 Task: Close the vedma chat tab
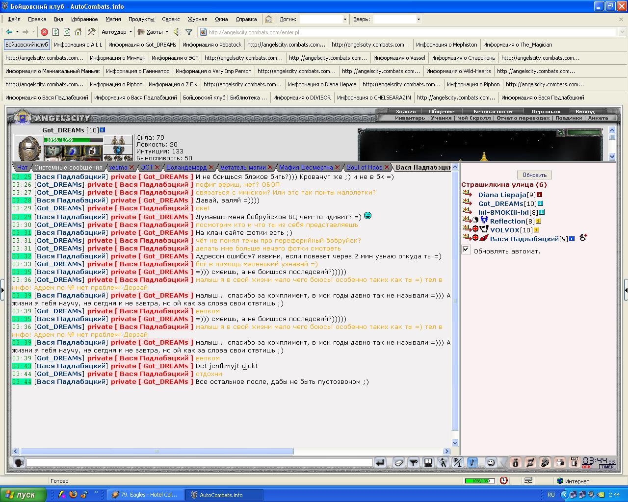click(131, 168)
